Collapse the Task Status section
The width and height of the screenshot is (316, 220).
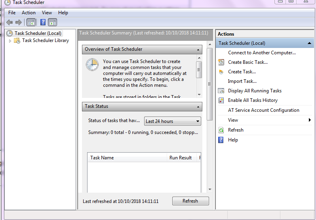198,107
